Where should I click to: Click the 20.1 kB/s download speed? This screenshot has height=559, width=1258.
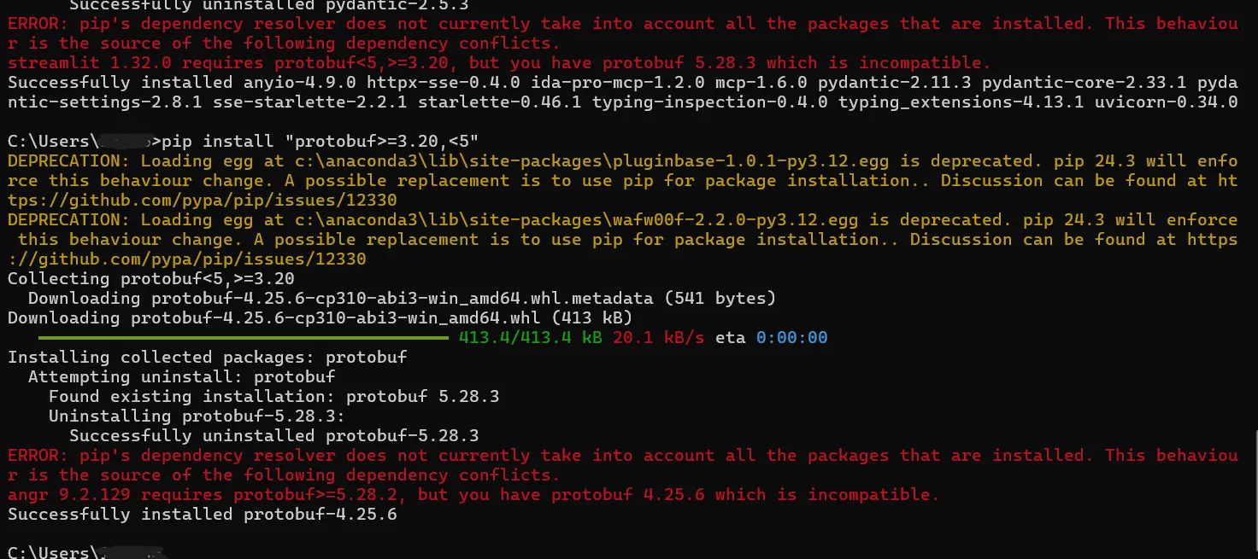coord(658,338)
